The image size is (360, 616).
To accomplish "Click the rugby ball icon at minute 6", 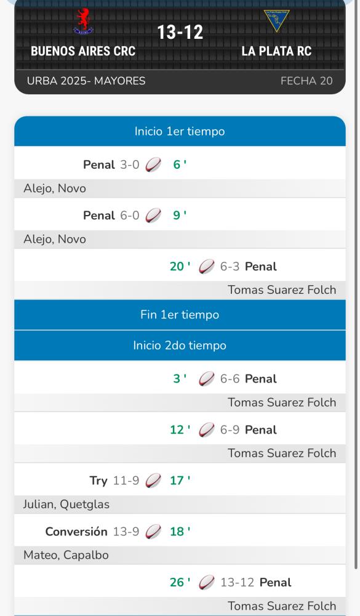I will [x=153, y=164].
